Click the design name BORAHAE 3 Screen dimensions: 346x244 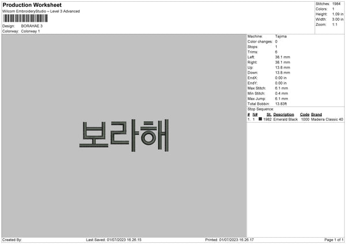(x=32, y=26)
